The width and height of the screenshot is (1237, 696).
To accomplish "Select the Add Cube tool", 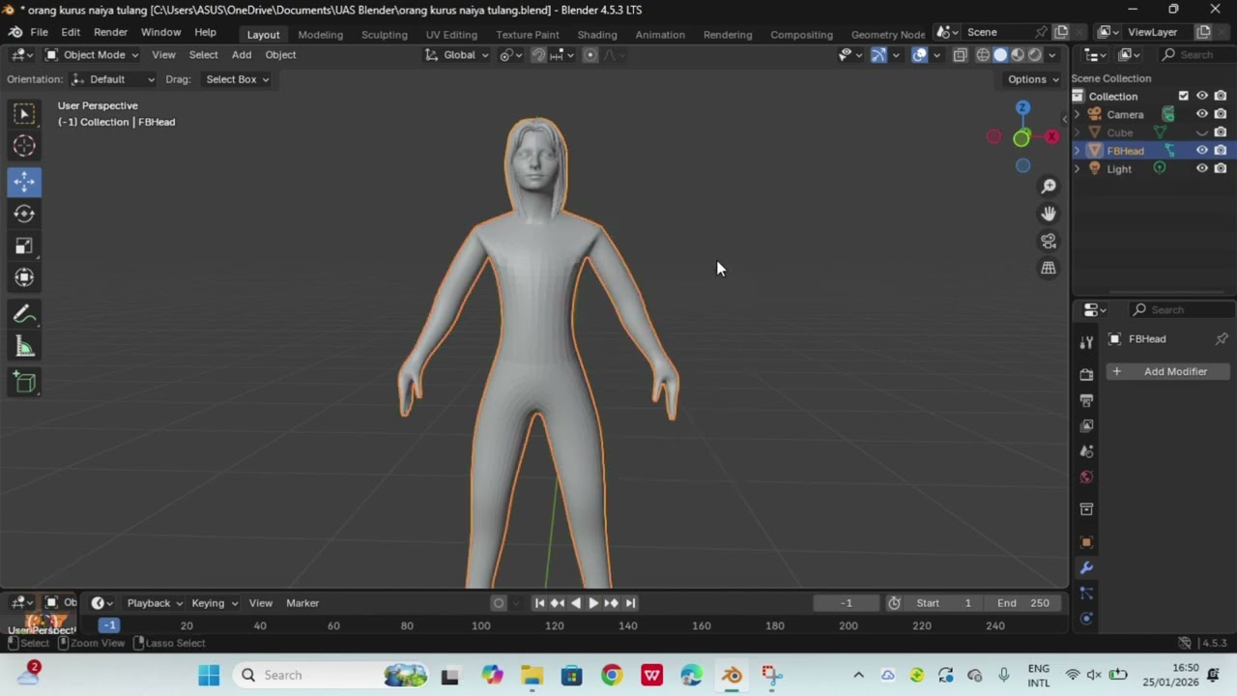I will tap(24, 383).
